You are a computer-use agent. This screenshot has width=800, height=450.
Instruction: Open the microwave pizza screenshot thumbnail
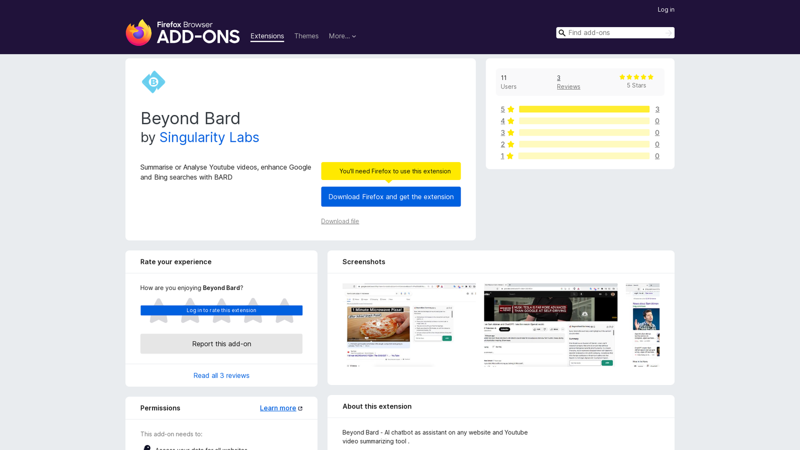tap(409, 325)
